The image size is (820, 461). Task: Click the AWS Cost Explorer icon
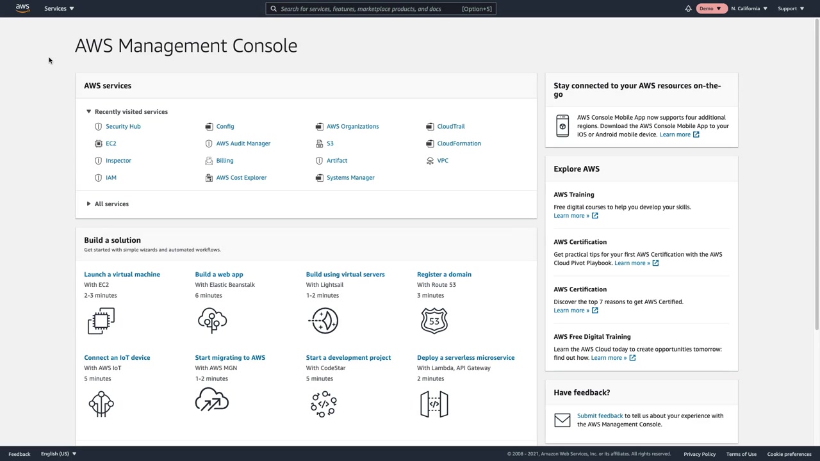click(209, 178)
